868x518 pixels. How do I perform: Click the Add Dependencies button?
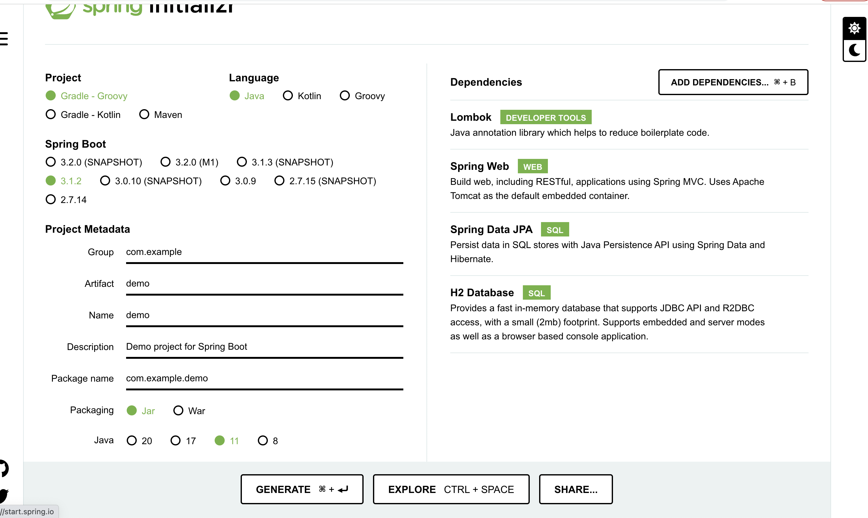(733, 82)
